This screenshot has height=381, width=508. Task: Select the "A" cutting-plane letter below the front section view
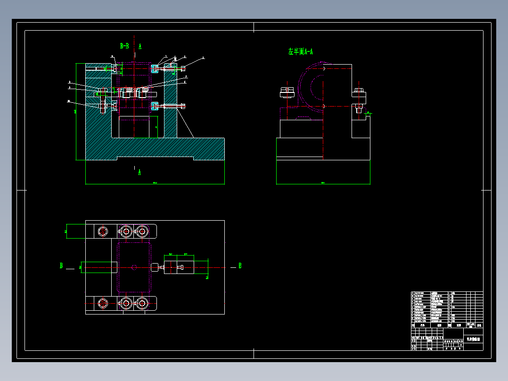pyautogui.click(x=139, y=172)
